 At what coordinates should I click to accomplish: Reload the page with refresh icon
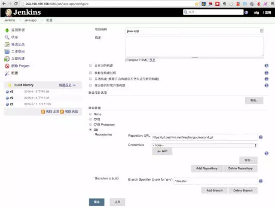click(16, 4)
